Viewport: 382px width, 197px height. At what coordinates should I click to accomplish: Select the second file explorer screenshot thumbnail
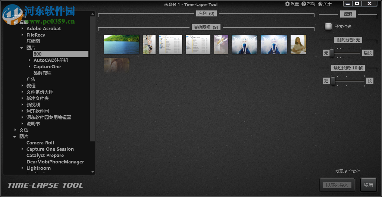(198, 44)
